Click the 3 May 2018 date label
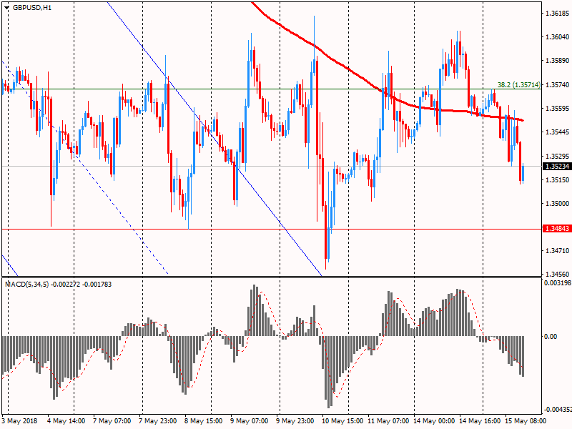 point(19,421)
